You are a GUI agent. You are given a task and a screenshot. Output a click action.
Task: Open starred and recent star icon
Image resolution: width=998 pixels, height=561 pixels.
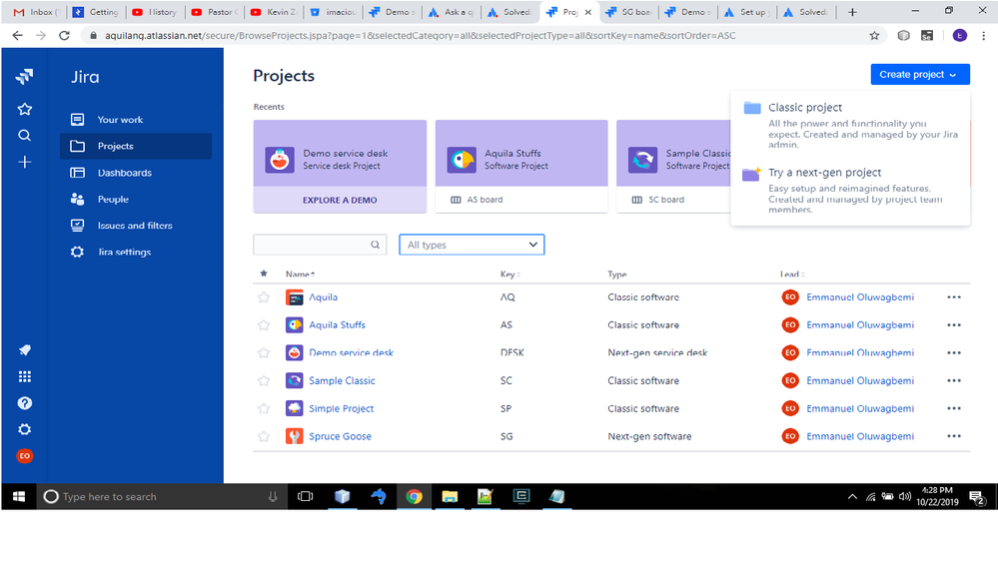tap(24, 110)
